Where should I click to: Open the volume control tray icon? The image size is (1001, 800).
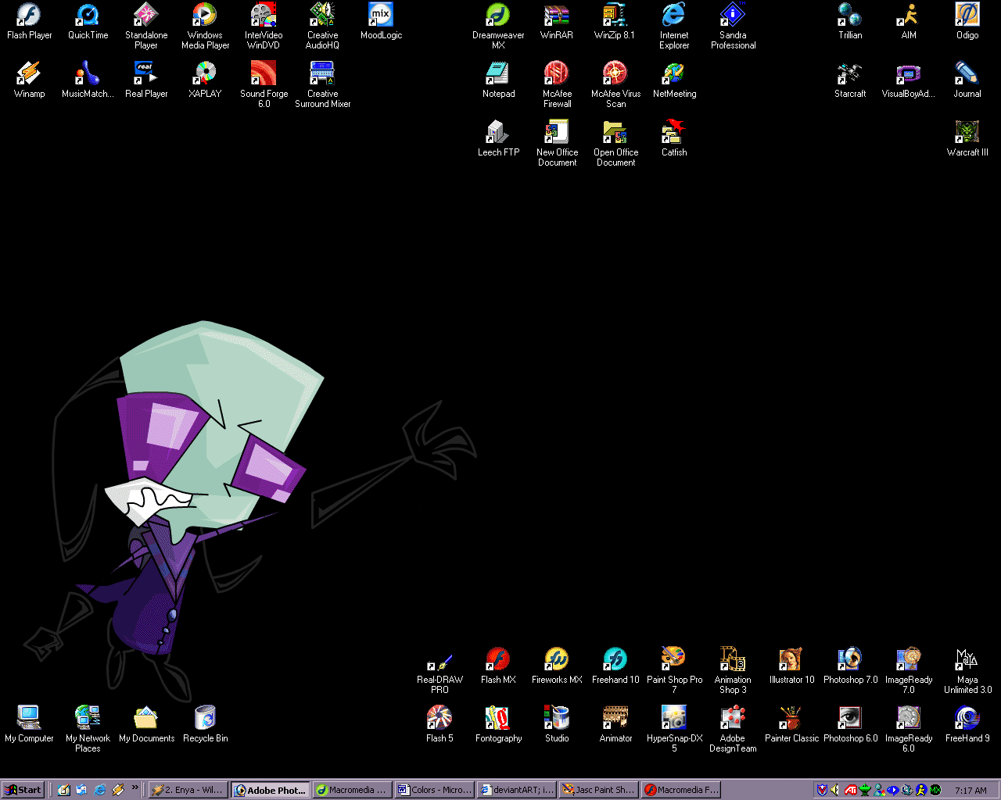click(835, 790)
